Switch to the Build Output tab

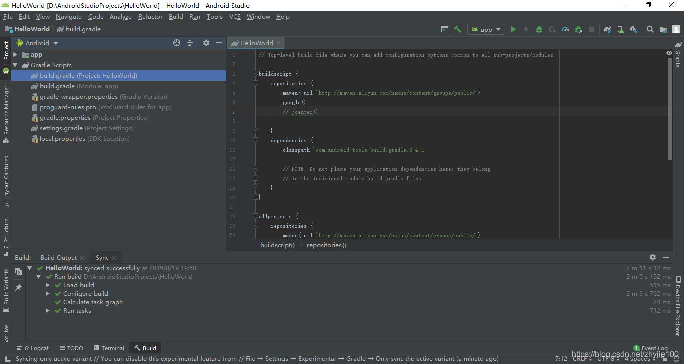click(58, 258)
